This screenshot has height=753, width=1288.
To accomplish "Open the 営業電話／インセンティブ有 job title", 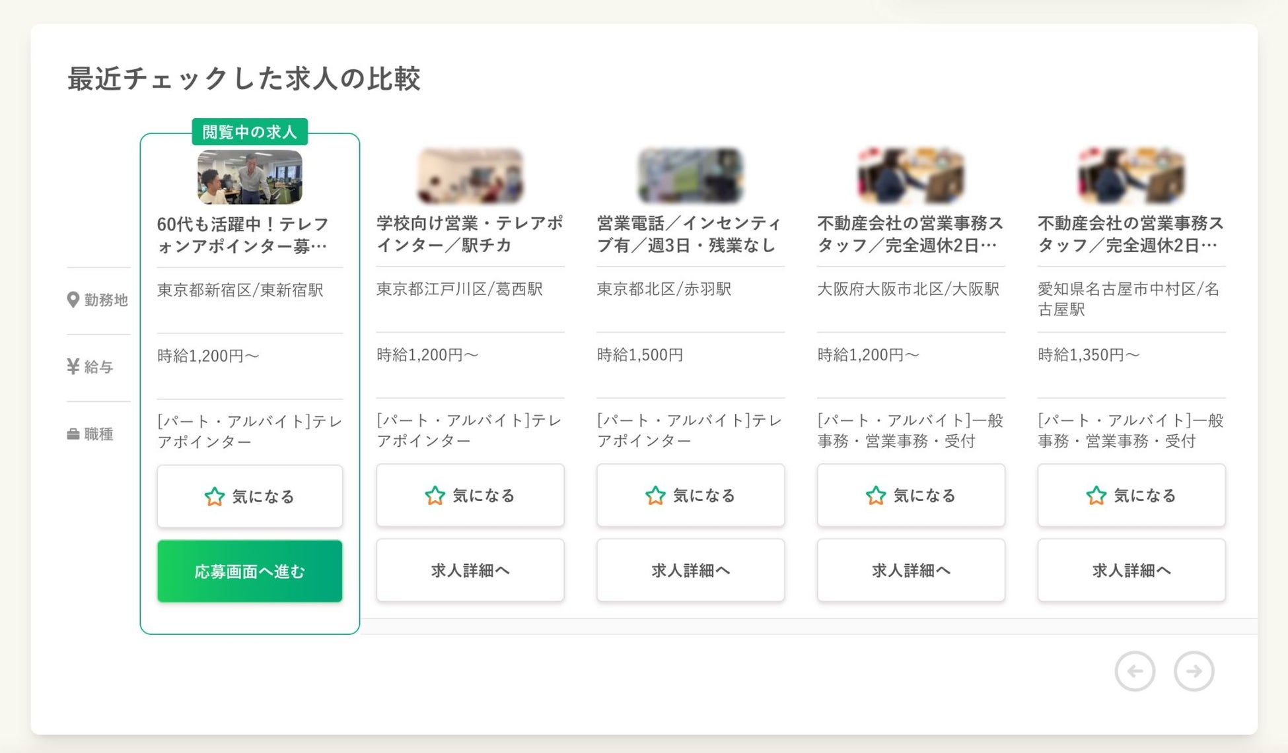I will point(690,234).
